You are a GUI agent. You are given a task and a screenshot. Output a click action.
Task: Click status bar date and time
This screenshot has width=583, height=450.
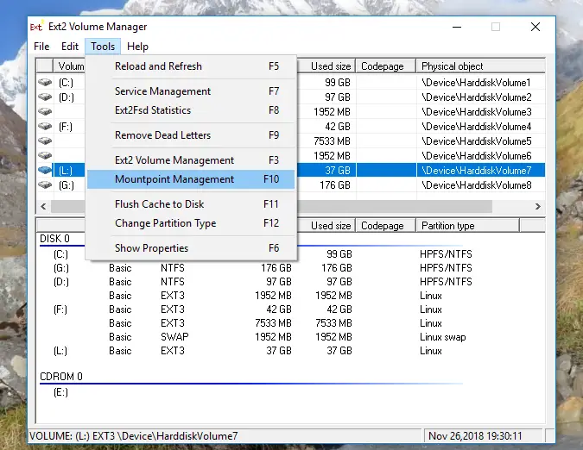pyautogui.click(x=475, y=436)
